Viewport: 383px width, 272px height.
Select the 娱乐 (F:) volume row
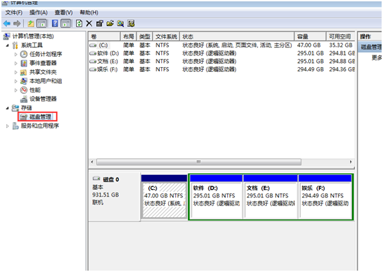pos(222,69)
